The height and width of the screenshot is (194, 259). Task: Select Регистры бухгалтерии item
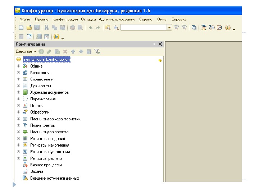click(x=50, y=152)
